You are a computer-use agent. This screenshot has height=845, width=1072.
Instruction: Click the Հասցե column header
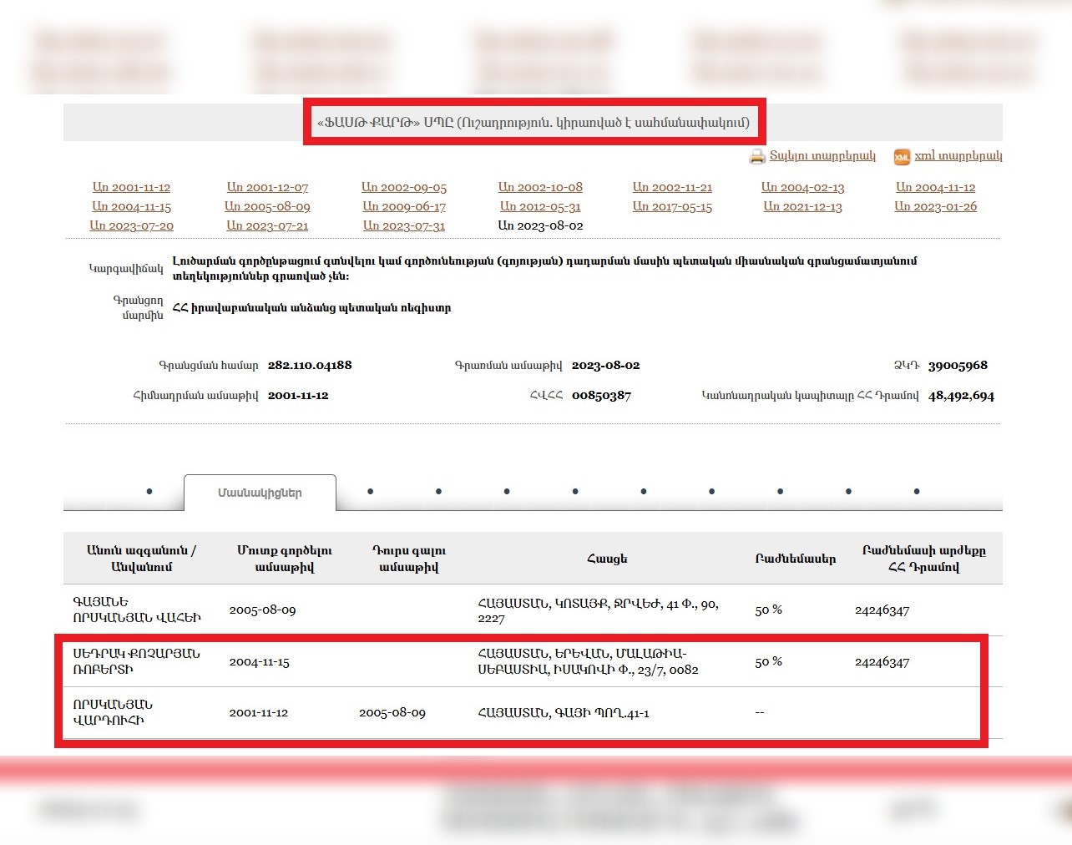click(x=607, y=559)
